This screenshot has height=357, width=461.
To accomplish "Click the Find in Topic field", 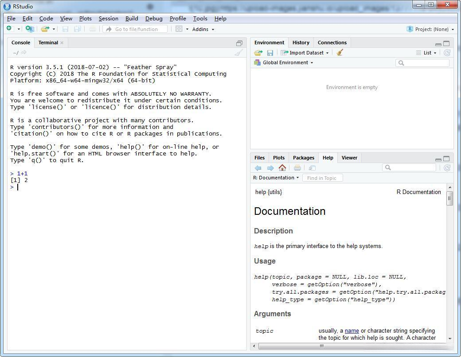I will click(x=323, y=178).
